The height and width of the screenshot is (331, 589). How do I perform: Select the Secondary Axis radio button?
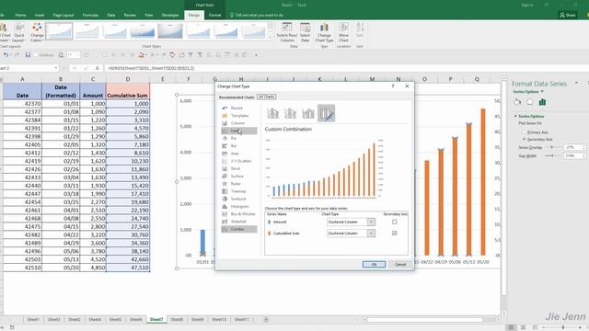point(525,139)
